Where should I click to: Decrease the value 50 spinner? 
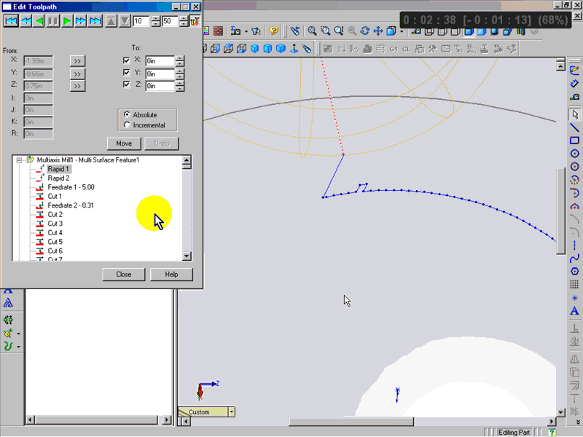click(184, 24)
